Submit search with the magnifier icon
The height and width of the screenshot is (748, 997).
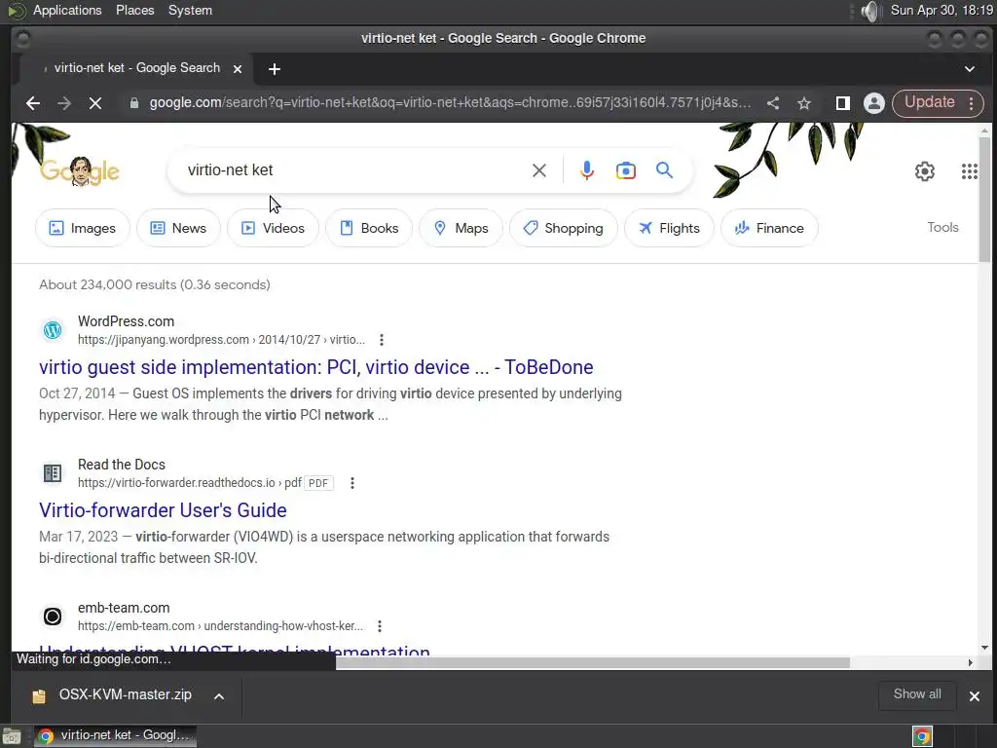(x=664, y=170)
